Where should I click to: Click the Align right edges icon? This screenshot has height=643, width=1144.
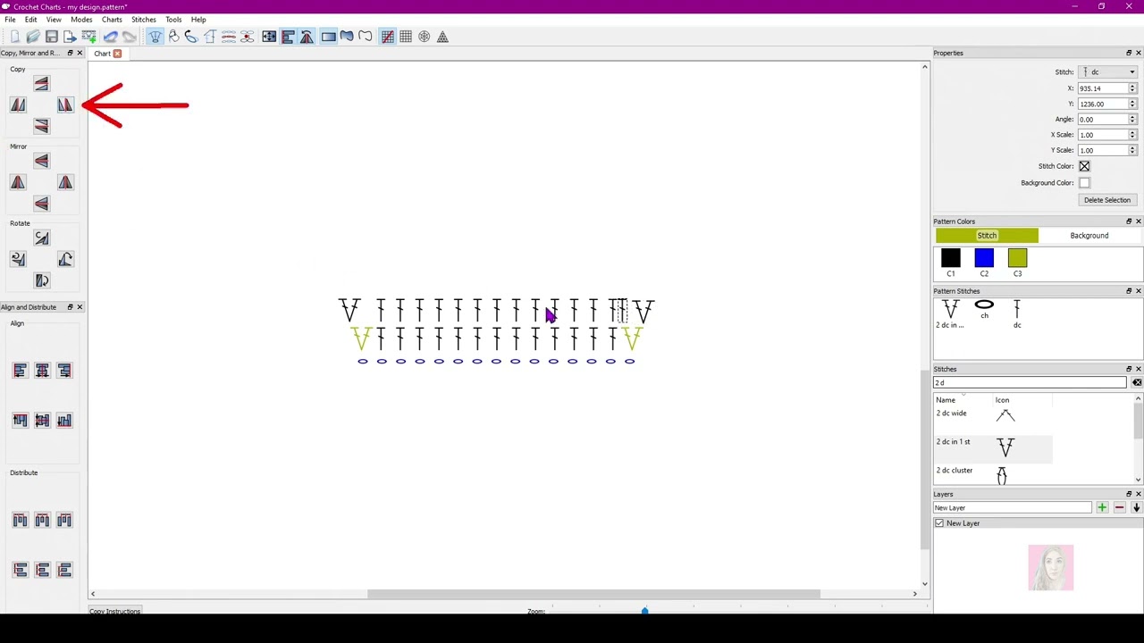tap(64, 371)
